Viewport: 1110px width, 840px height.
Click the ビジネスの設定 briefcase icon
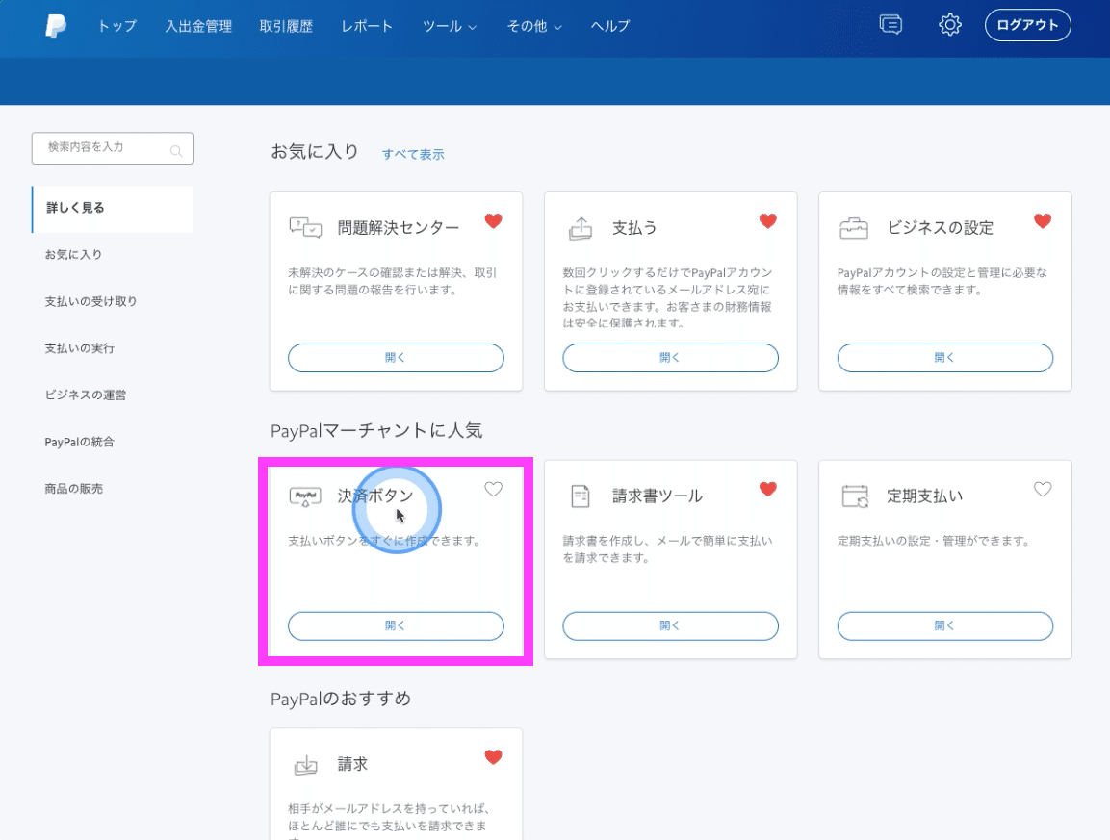pyautogui.click(x=854, y=228)
